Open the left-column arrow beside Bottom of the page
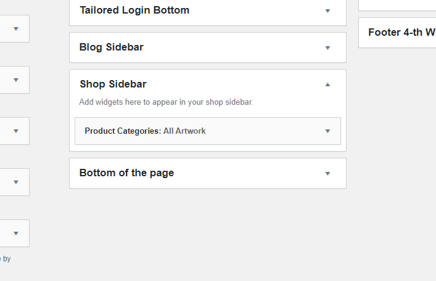This screenshot has width=436, height=281. (16, 182)
